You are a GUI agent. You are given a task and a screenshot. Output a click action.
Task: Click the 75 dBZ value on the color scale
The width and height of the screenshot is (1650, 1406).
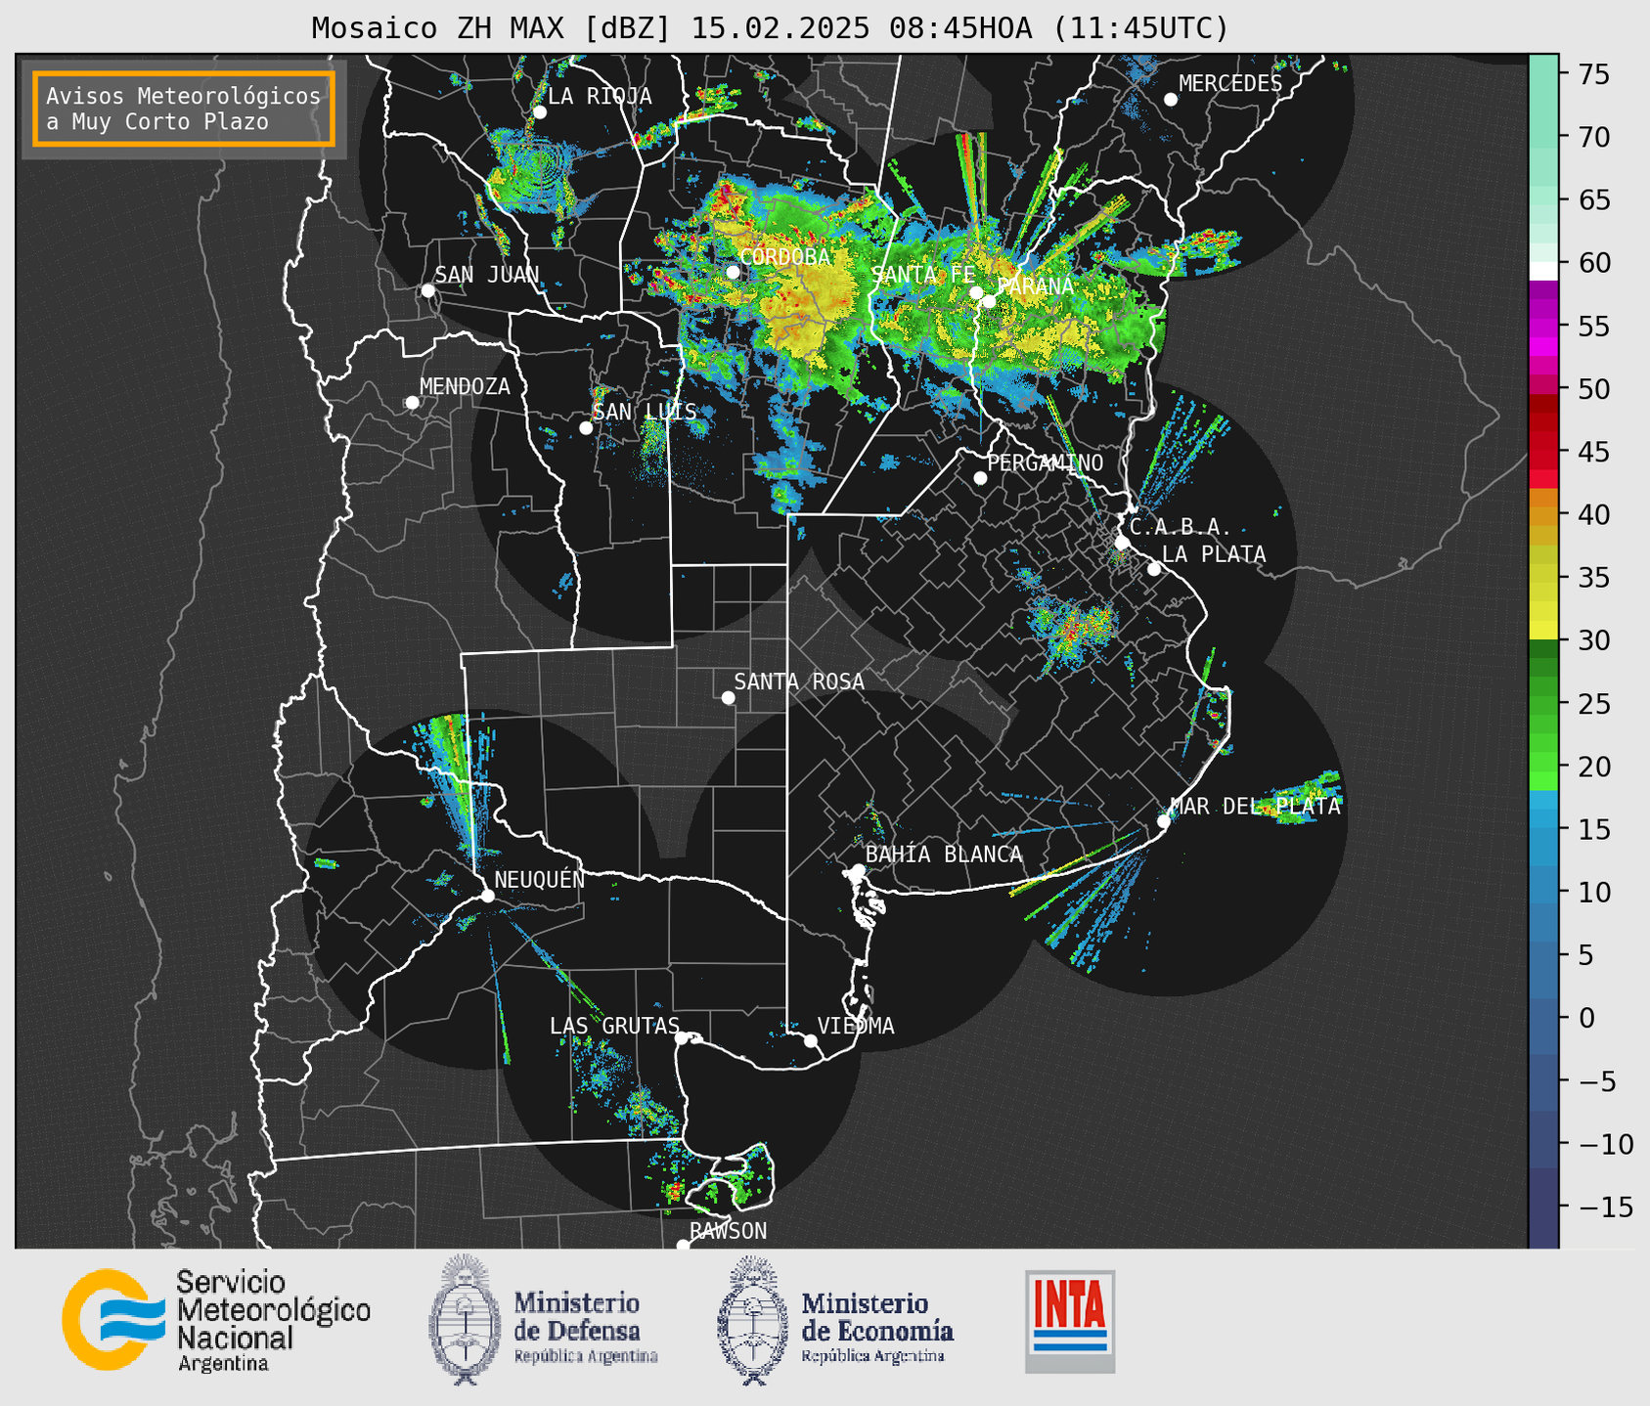pyautogui.click(x=1593, y=74)
